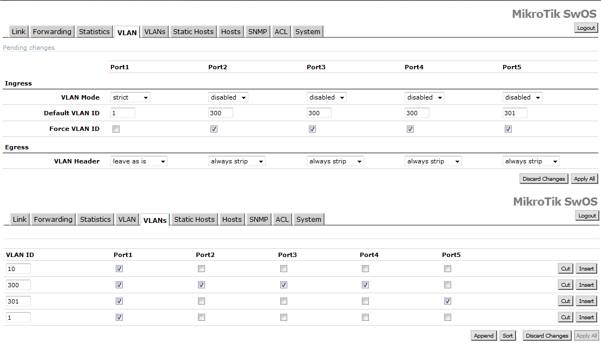This screenshot has height=343, width=601.
Task: Open the Static Hosts tab
Action: [x=193, y=31]
